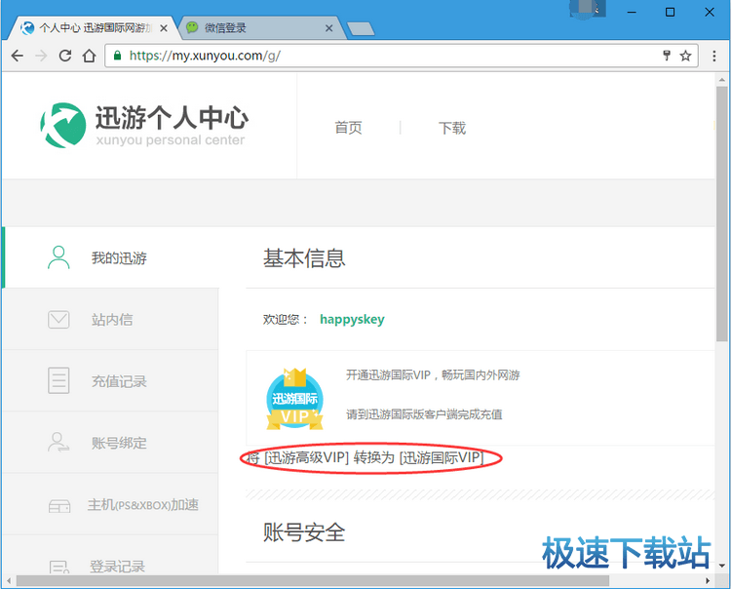The image size is (731, 589).
Task: Click the 账号绑定 user link icon
Action: point(58,442)
